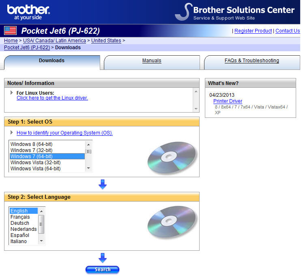This screenshot has height=278, width=301.
Task: Click the Brother Solutions Center logo
Action: (x=235, y=12)
